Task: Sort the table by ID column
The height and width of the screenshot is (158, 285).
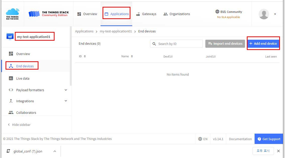Action: click(82, 56)
